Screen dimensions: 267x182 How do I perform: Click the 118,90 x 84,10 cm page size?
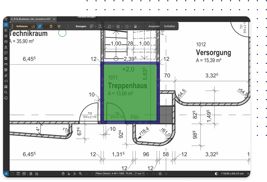tap(232, 174)
